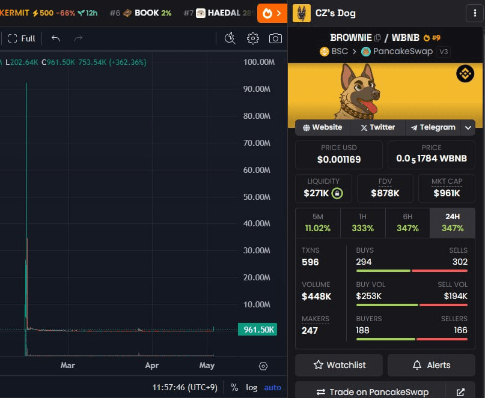Screen dimensions: 485x398
Task: Click the PRICE USD $0.001169 box
Action: pos(339,155)
